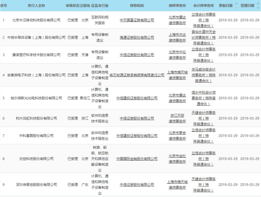
Task: Open the 中国国际金融股份有限公司 link
Action: click(137, 159)
